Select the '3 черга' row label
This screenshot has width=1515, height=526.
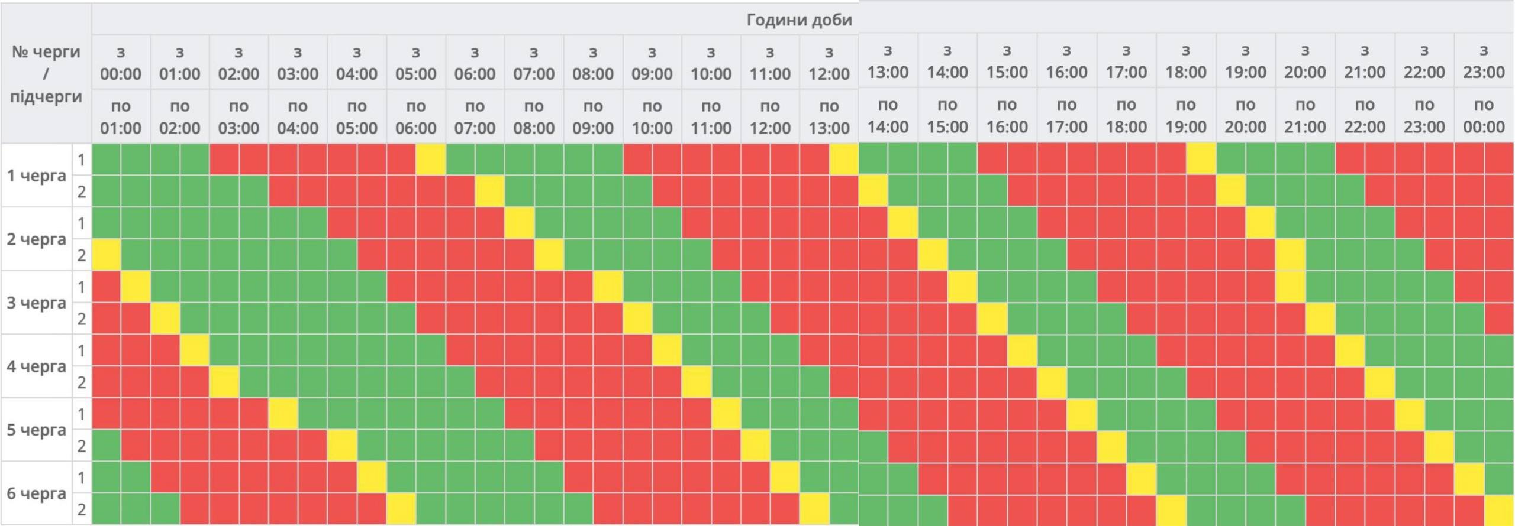[36, 303]
